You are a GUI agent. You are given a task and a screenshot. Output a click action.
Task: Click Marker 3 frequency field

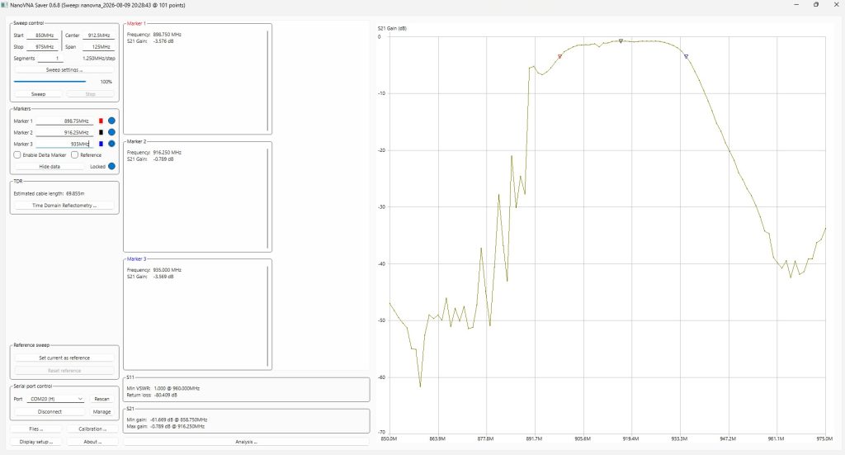64,144
